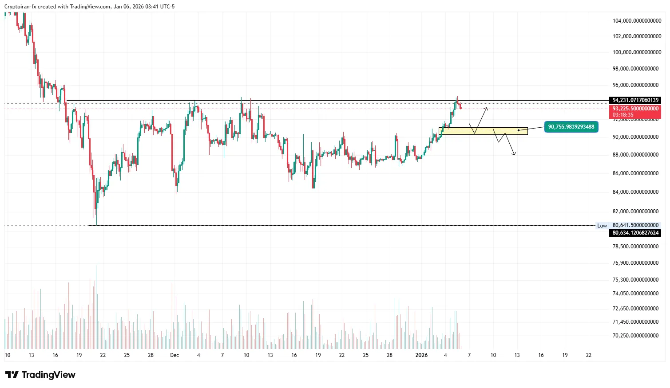This screenshot has width=670, height=388.
Task: Click the 03:18:35 candle countdown timer
Action: point(623,115)
